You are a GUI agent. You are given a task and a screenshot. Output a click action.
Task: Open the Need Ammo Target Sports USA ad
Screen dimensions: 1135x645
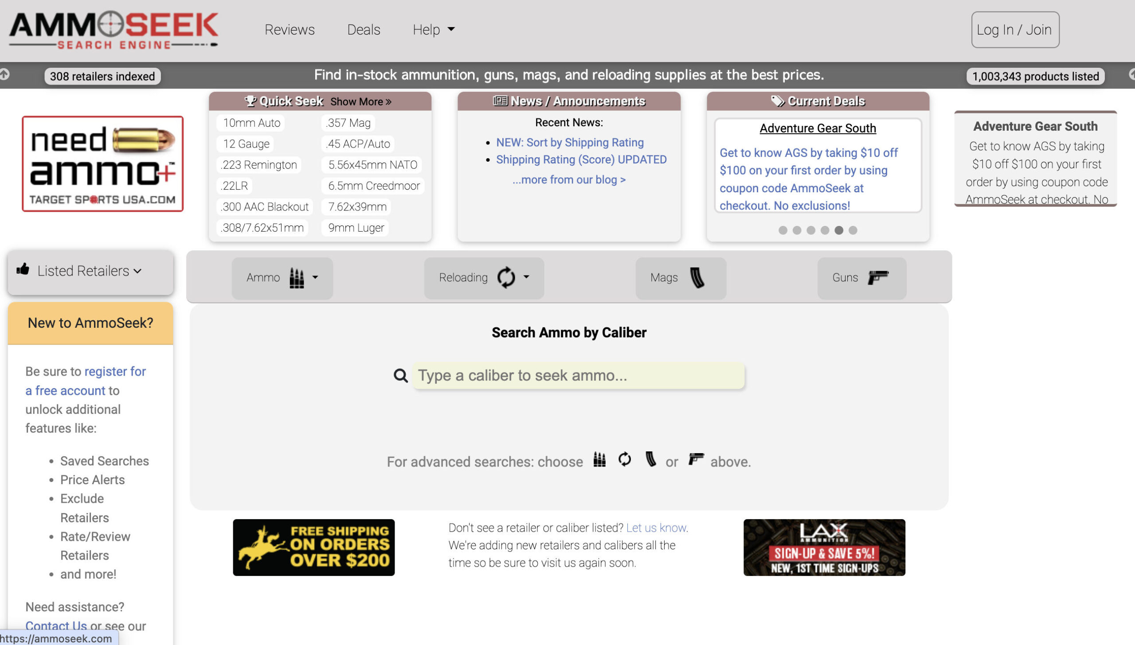pyautogui.click(x=103, y=164)
